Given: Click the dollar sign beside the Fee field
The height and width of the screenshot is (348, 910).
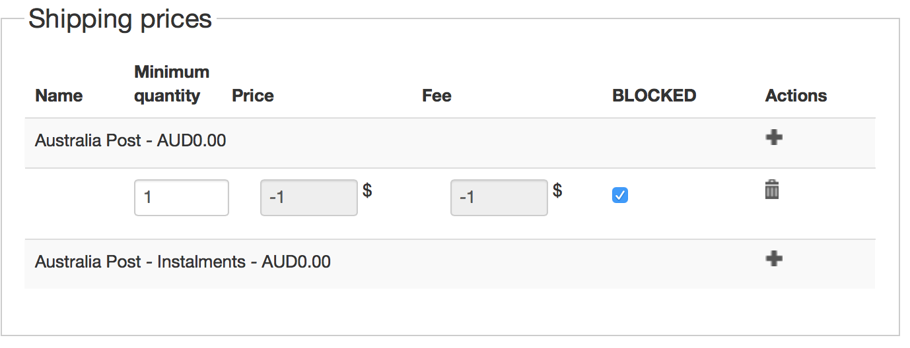Looking at the screenshot, I should tap(557, 190).
